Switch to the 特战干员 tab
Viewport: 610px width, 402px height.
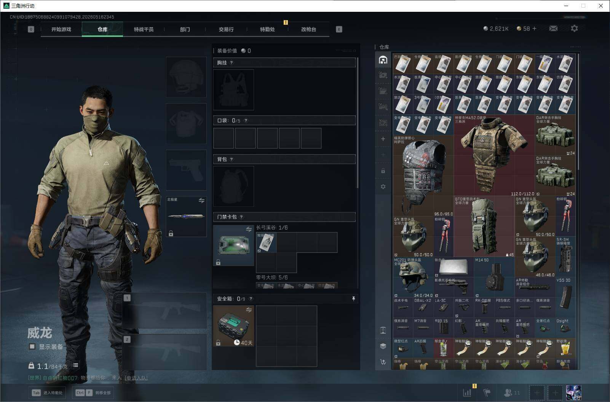[144, 29]
